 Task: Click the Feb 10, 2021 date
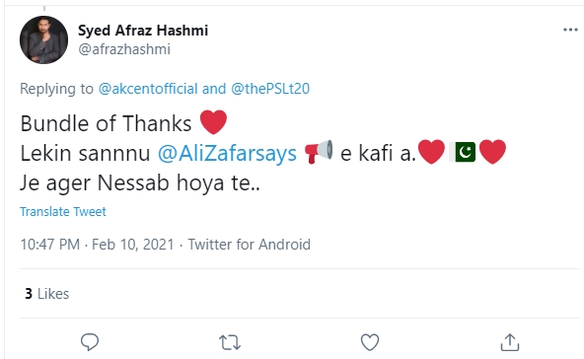[133, 245]
